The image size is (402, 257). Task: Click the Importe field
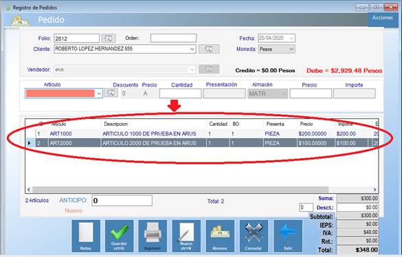coord(355,93)
